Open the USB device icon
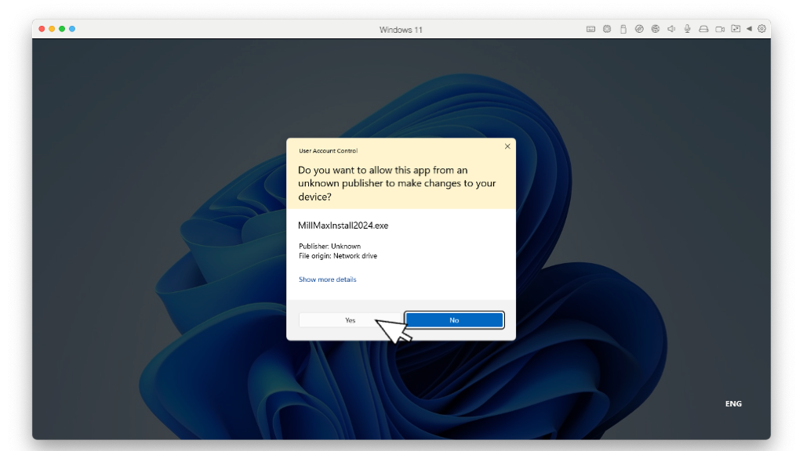 [623, 29]
